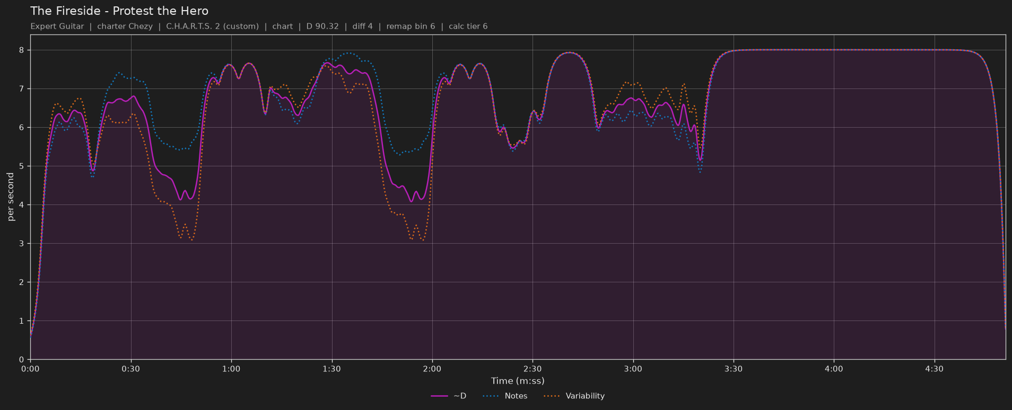Click the '5' y-axis tick label
Viewport: 1012px width, 410px height.
pos(22,166)
